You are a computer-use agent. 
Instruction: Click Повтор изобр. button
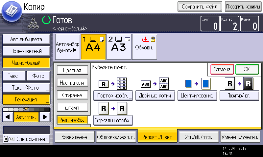coord(113,96)
